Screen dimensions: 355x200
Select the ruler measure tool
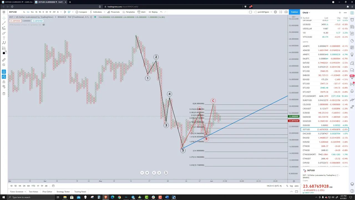[4, 60]
